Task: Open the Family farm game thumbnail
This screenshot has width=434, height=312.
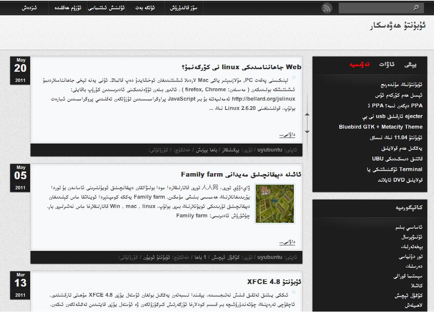Action: [x=275, y=204]
